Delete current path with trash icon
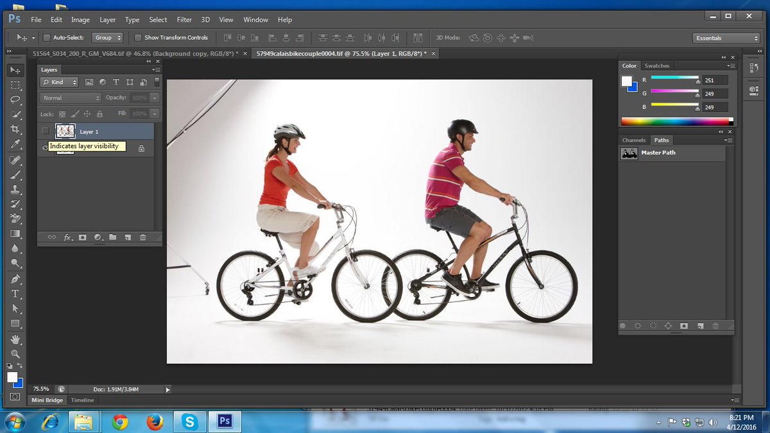Viewport: 770px width, 433px height. tap(715, 326)
